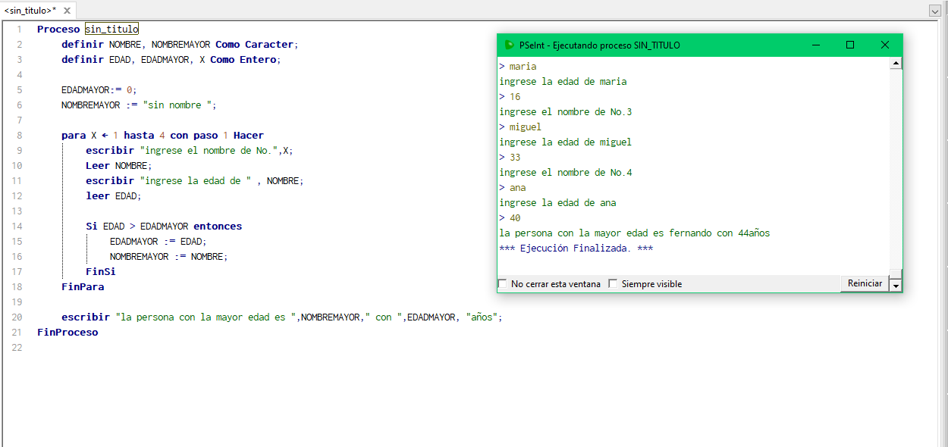Toggle the 'Siempre visible' checkbox
The width and height of the screenshot is (948, 447).
(x=613, y=284)
